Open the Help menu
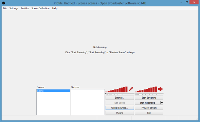This screenshot has width=200, height=122. coord(55,8)
